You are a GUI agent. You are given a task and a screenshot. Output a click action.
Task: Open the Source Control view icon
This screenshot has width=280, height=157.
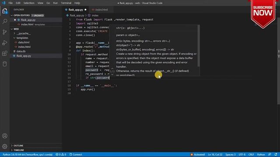[x=5, y=32]
